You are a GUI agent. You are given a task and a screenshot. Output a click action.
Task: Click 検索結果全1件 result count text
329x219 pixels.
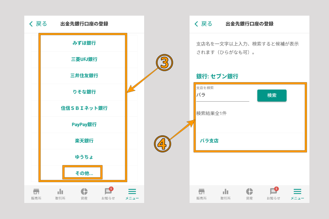click(211, 113)
